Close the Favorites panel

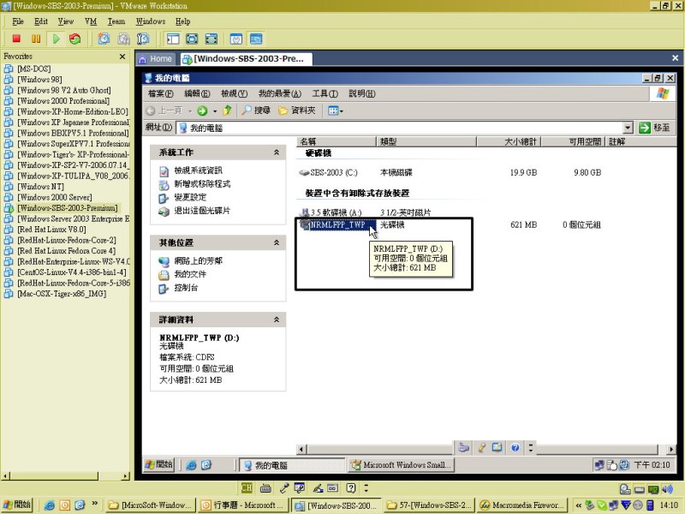(x=122, y=57)
